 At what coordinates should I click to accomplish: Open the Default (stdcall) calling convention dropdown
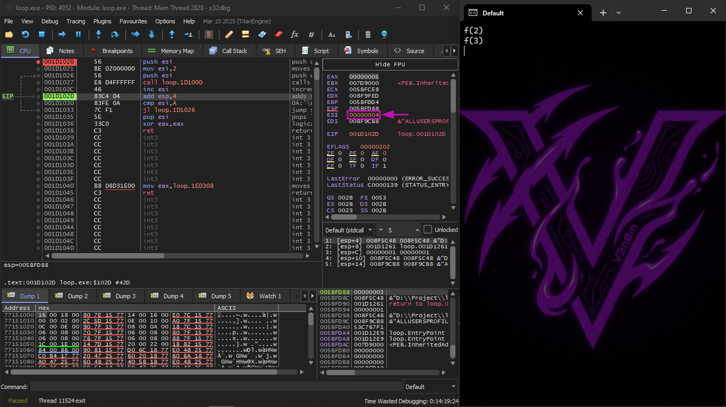(349, 230)
